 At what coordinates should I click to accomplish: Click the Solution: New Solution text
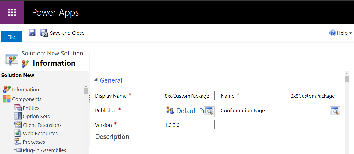[52, 53]
